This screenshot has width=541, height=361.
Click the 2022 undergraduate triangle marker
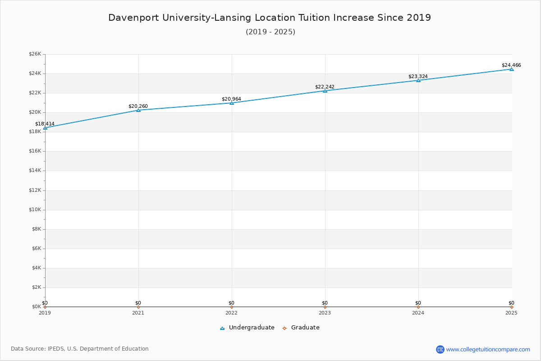[x=232, y=103]
